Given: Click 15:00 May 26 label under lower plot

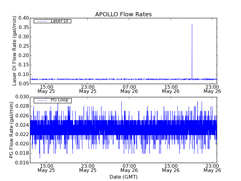Looking at the screenshot, I should pos(171,168).
